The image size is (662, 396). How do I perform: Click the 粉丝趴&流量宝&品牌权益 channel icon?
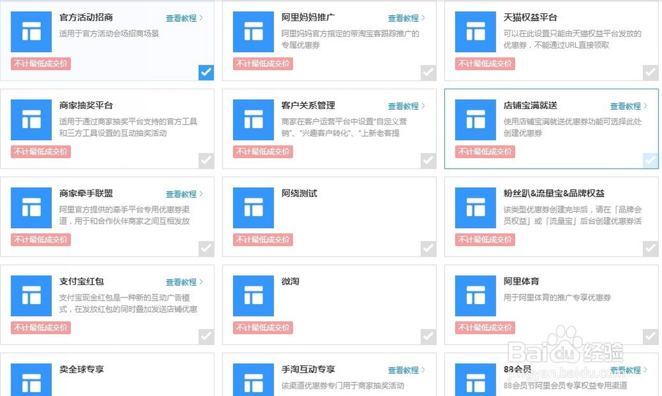pos(475,208)
